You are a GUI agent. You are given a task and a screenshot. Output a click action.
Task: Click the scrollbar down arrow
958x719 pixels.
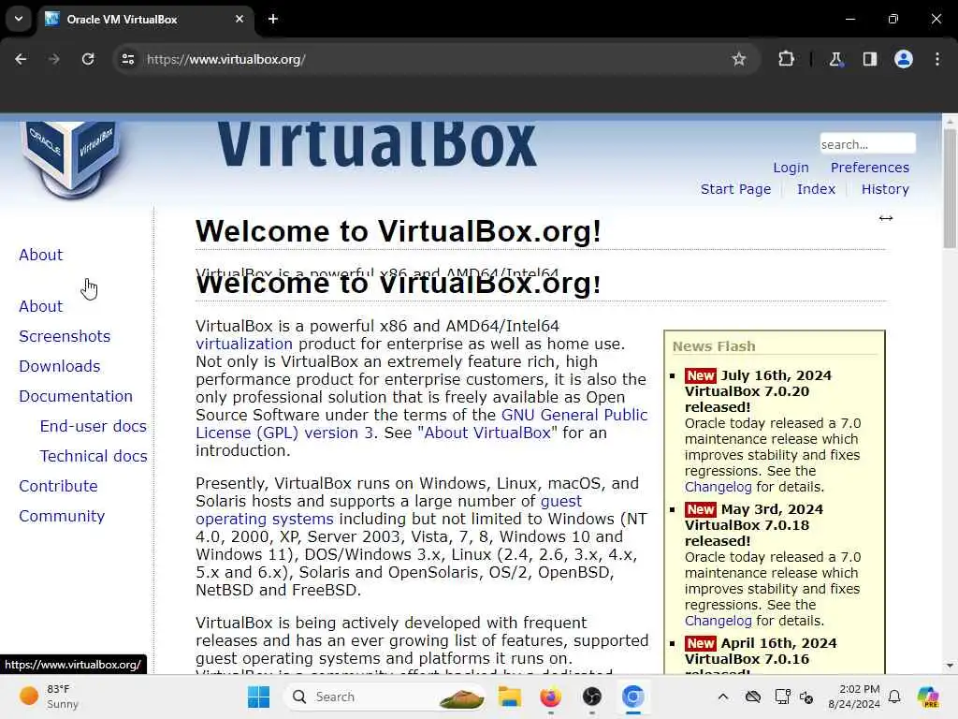point(950,666)
